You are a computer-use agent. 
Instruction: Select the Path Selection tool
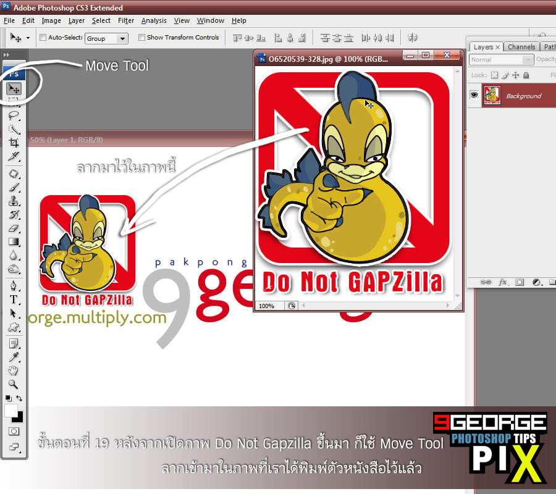(x=14, y=313)
